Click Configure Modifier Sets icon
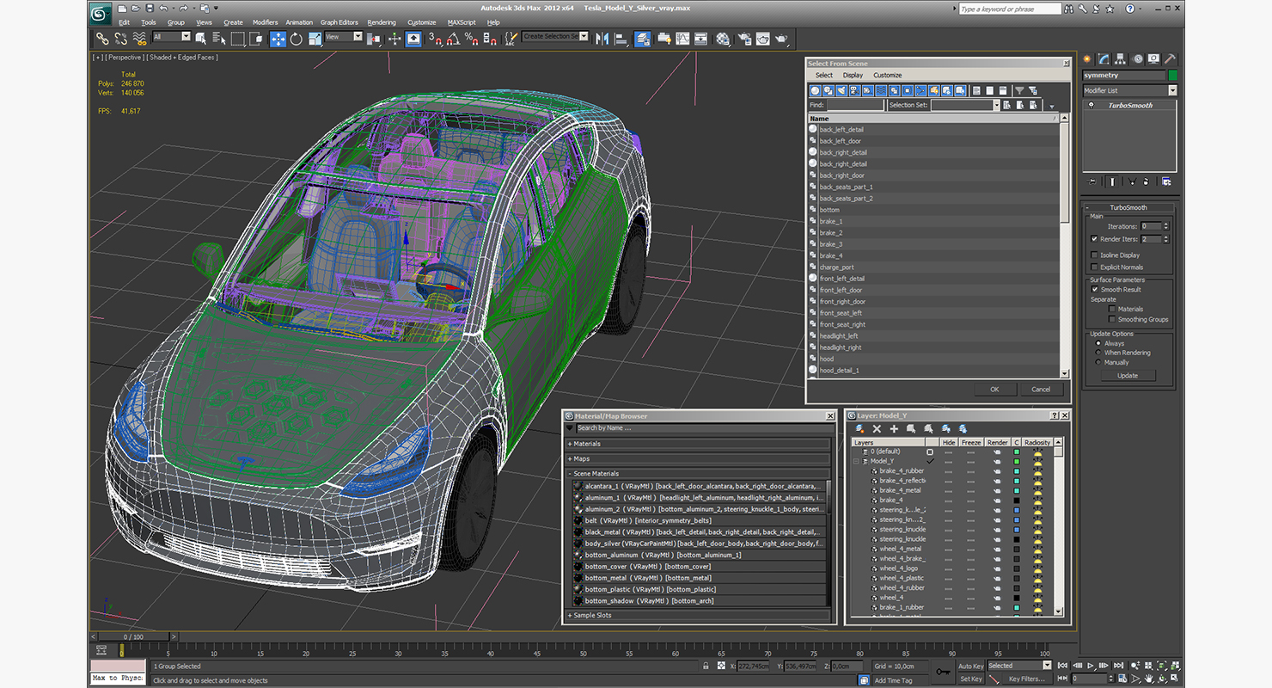 [1166, 181]
